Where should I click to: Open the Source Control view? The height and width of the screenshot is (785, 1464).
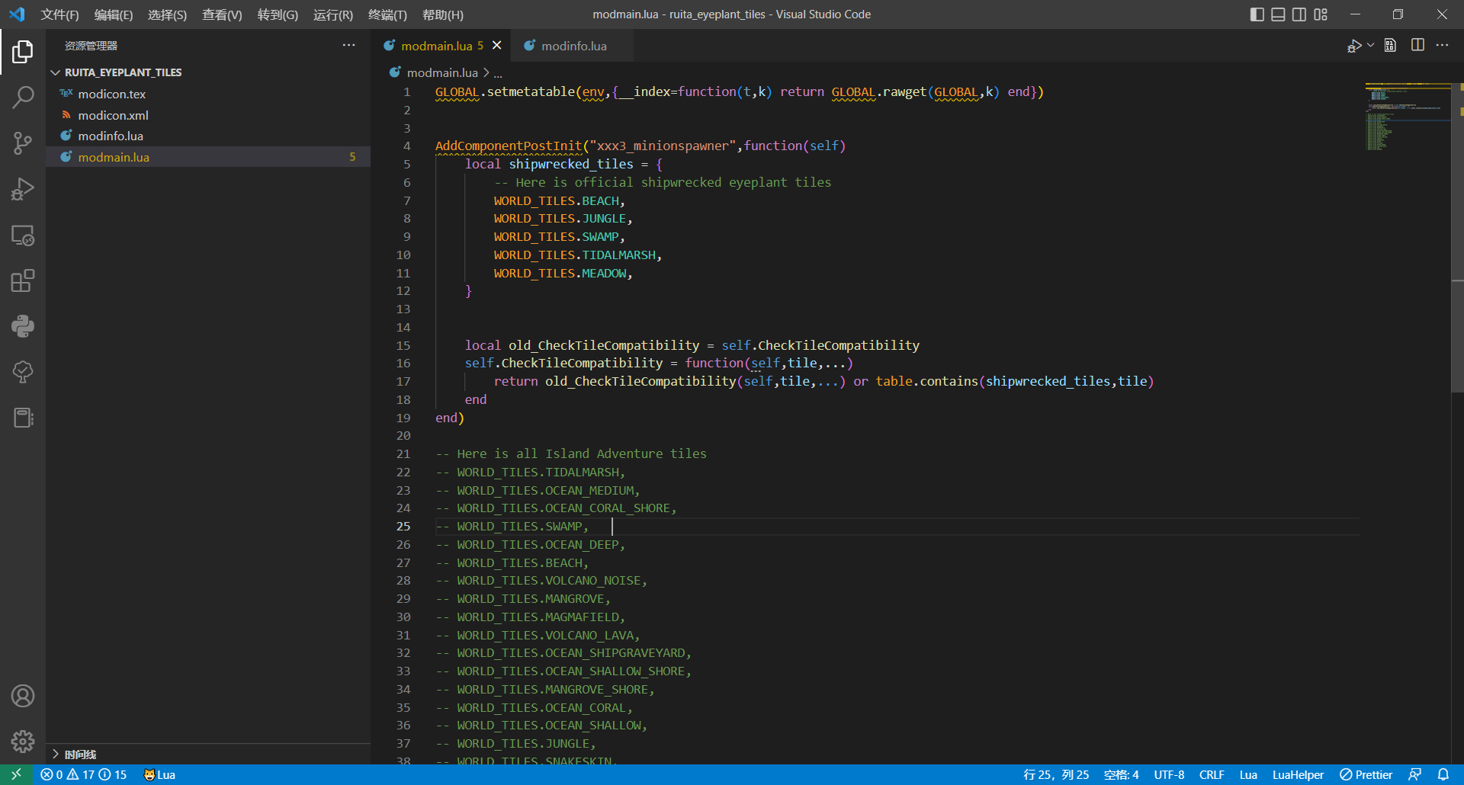coord(23,143)
